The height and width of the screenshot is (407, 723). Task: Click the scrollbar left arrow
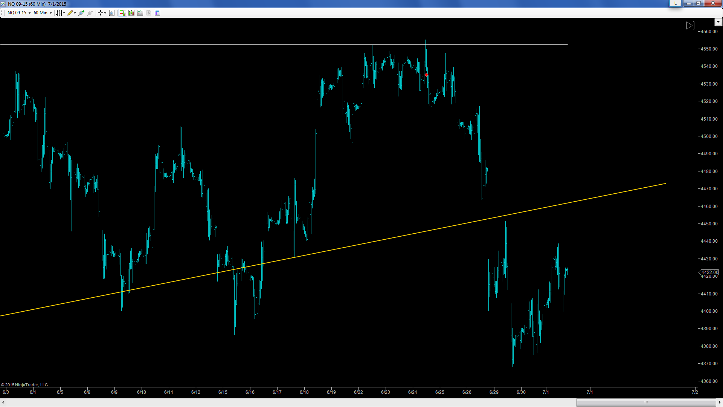pyautogui.click(x=3, y=402)
